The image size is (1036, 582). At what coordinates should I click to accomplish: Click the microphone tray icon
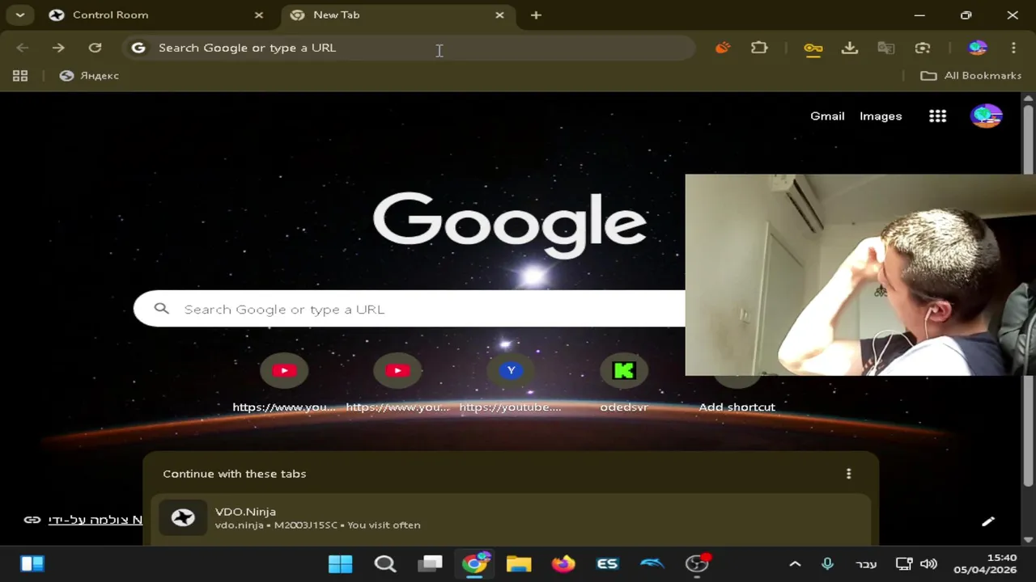click(x=827, y=564)
